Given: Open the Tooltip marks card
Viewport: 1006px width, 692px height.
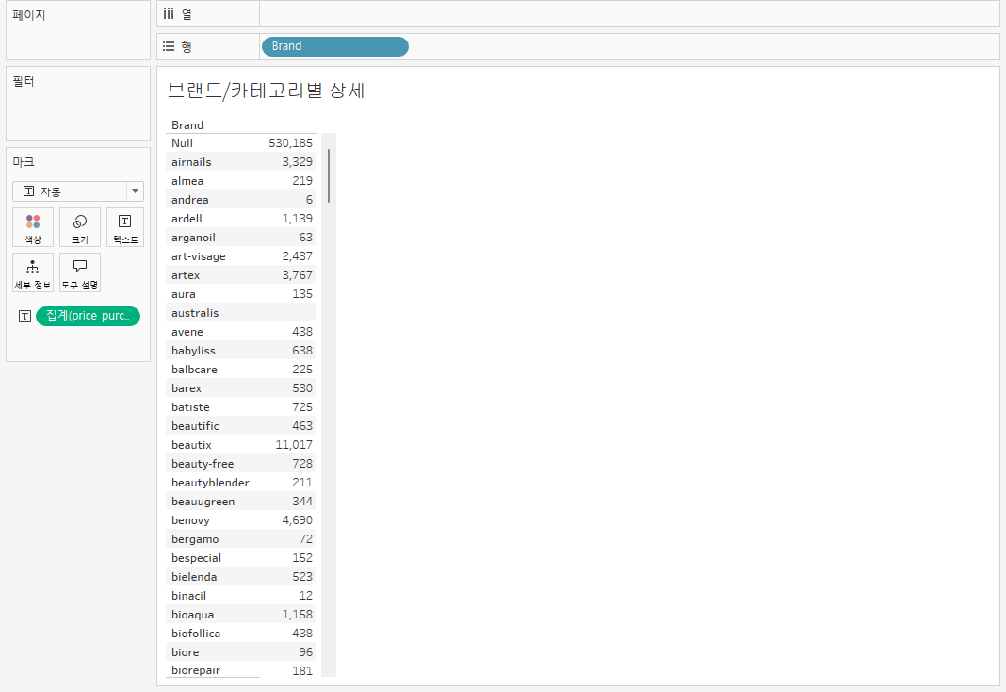Looking at the screenshot, I should tap(79, 272).
